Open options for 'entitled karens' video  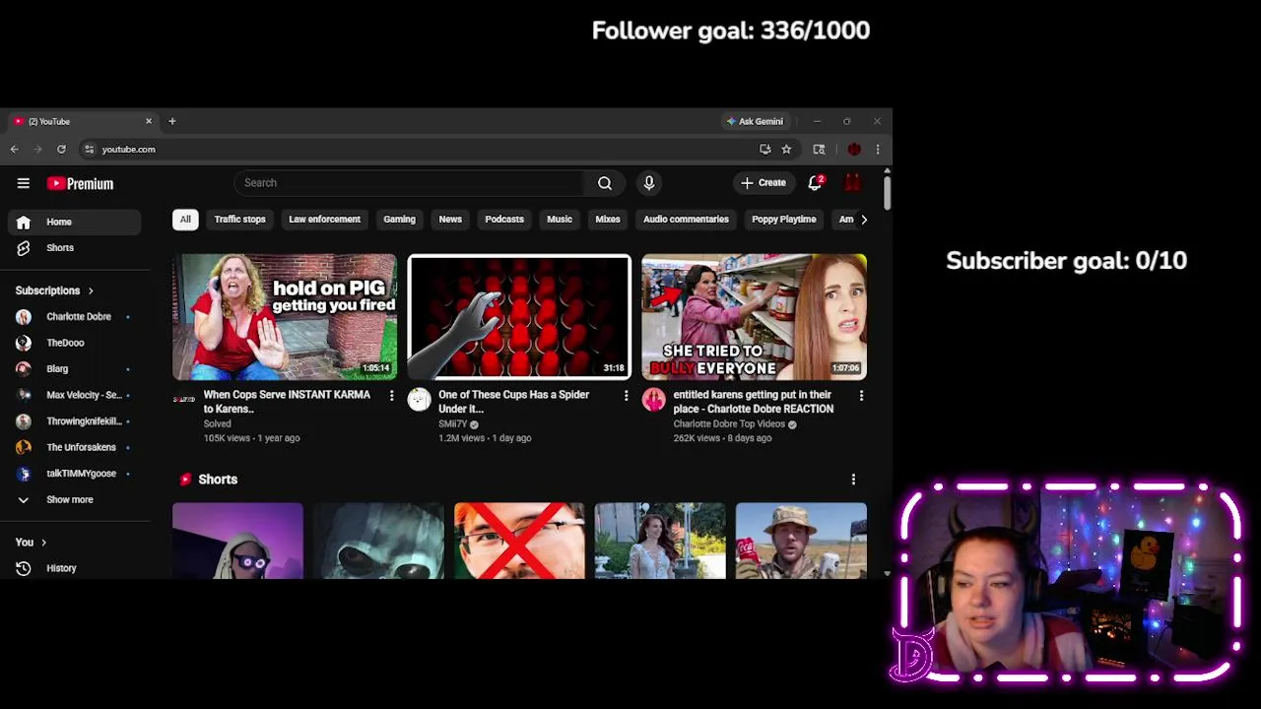(x=861, y=396)
